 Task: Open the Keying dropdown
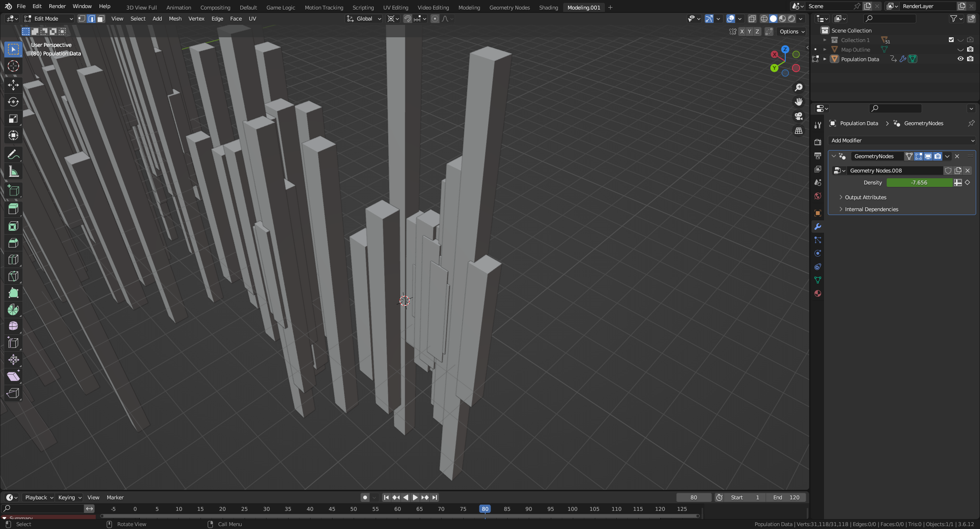point(69,497)
